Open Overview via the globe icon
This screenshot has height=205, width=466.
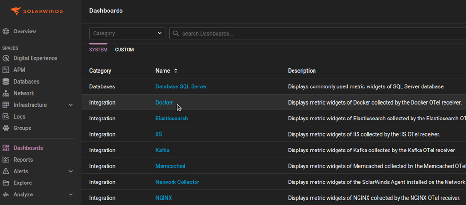click(6, 32)
